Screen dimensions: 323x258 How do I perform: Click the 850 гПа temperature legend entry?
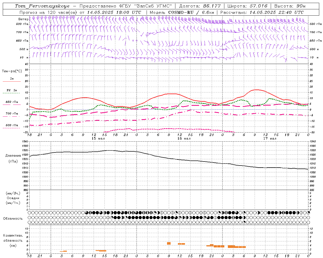tap(12, 102)
